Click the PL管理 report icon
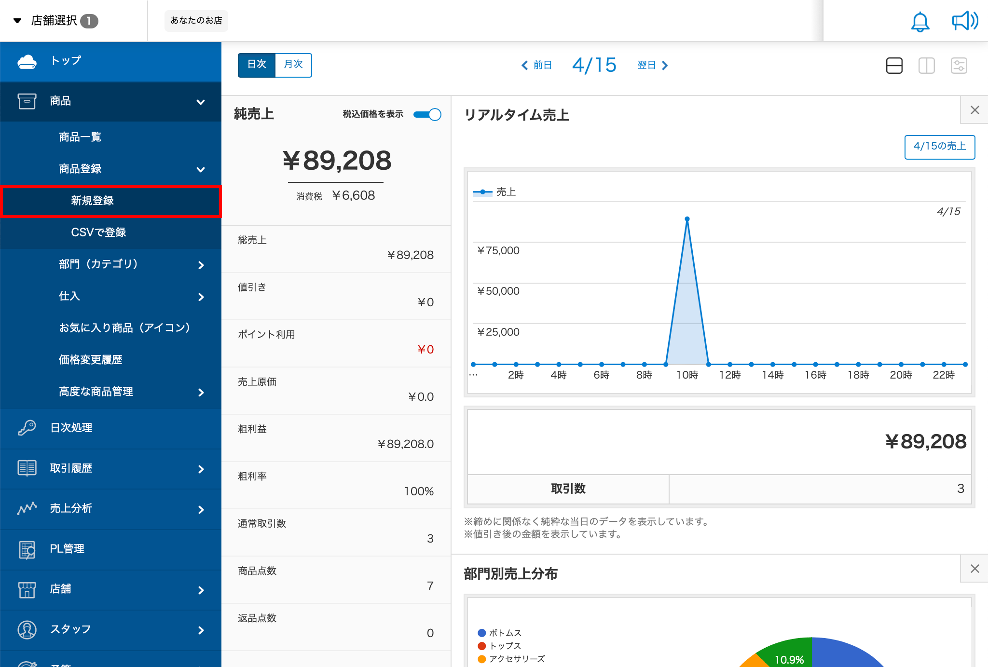Image resolution: width=988 pixels, height=667 pixels. pos(27,549)
